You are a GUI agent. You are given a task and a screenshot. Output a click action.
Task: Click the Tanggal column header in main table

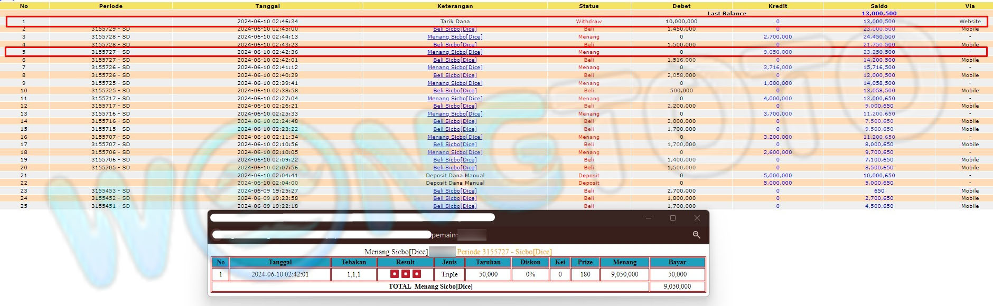tap(267, 6)
